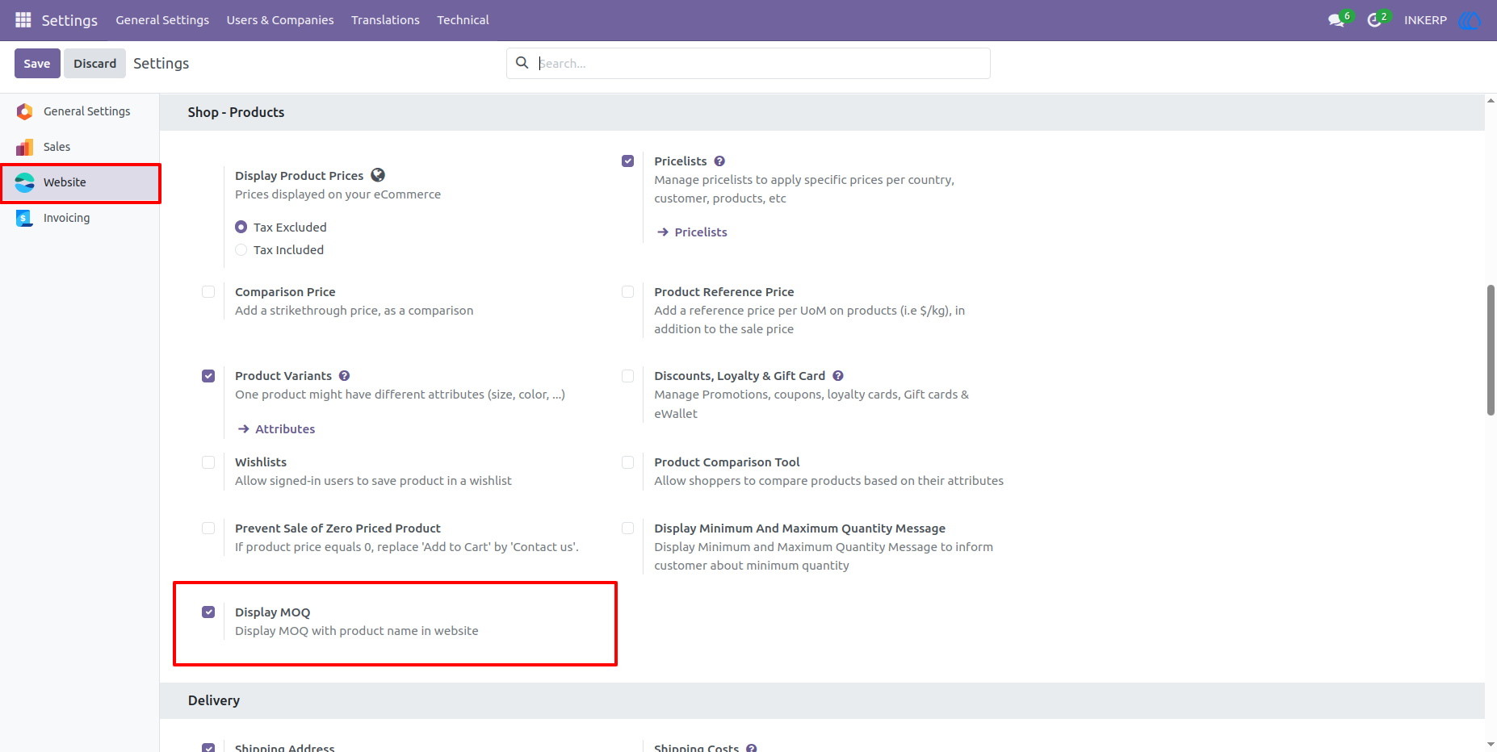
Task: Enable Discounts, Loyalty & Gift Card checkbox
Action: pos(628,376)
